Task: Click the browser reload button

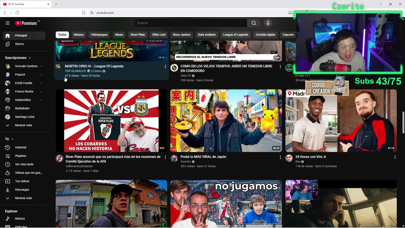Action: (x=17, y=13)
